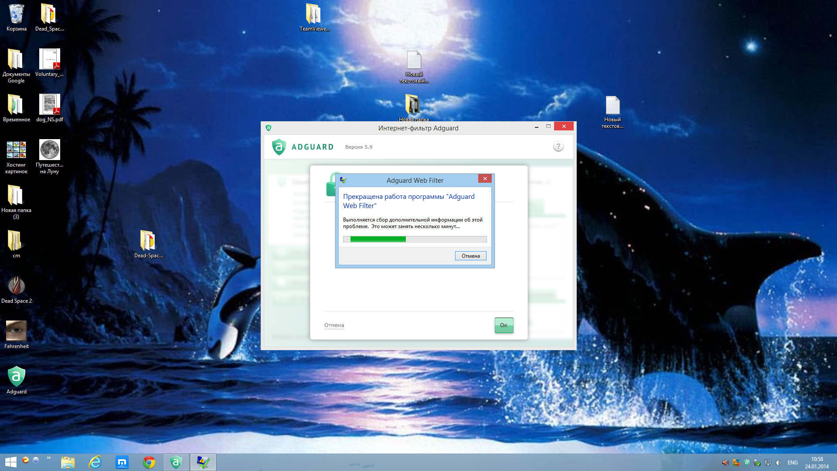Open Adguard help question mark icon

[x=558, y=147]
